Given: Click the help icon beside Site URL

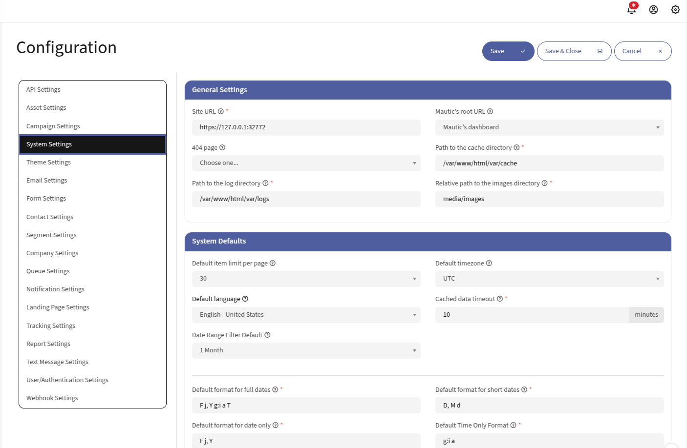Looking at the screenshot, I should pos(220,111).
